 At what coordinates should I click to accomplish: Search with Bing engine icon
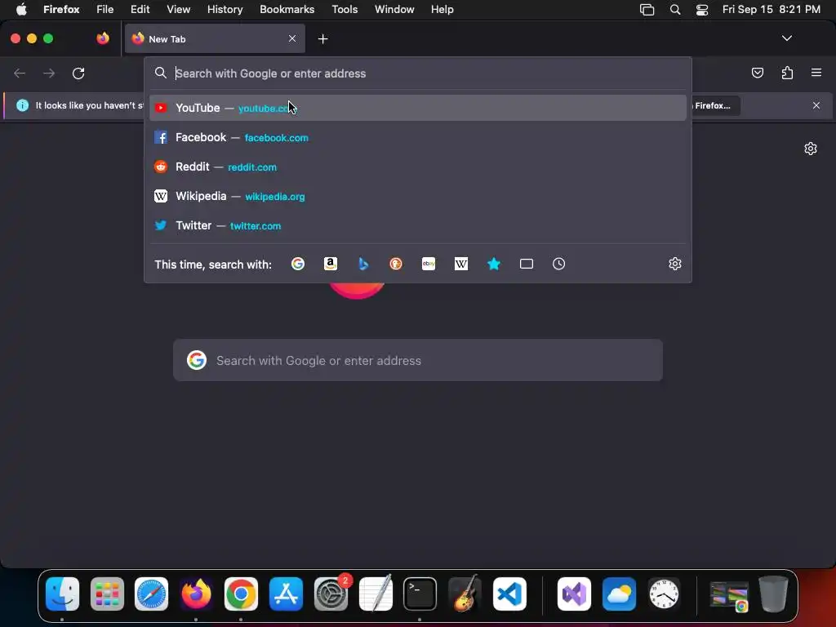point(363,264)
